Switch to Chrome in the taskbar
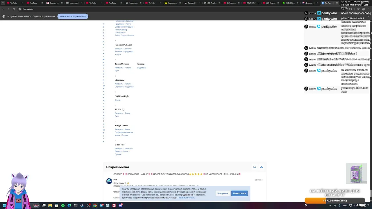The image size is (372, 209). (x=95, y=206)
